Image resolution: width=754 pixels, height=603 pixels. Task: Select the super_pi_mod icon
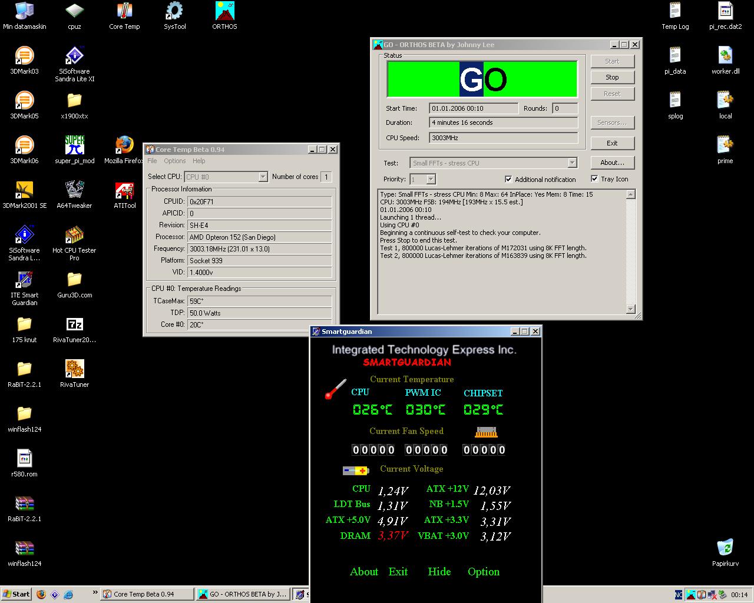tap(74, 150)
